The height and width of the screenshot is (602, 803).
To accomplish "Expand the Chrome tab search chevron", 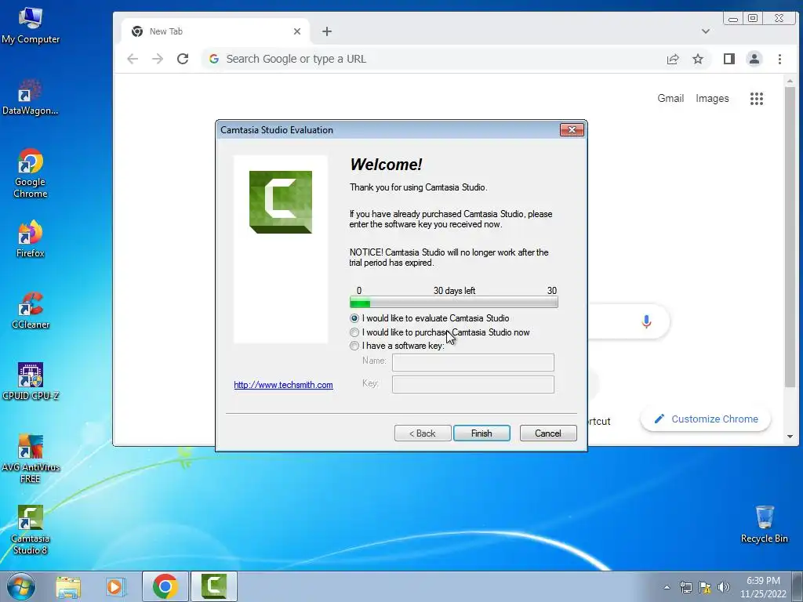I will pos(706,31).
